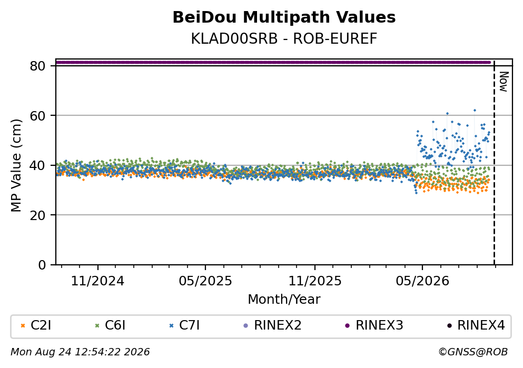Click the rotated Now label
This screenshot has height=368, width=523.
click(x=504, y=82)
